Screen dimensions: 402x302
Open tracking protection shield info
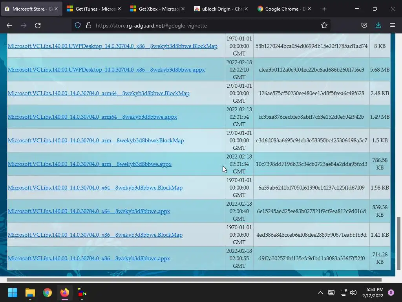click(78, 26)
